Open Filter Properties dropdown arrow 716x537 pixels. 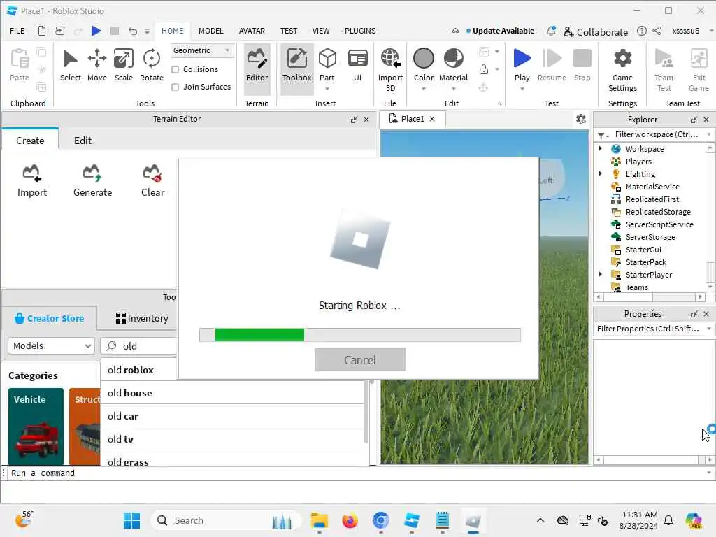[x=709, y=329]
